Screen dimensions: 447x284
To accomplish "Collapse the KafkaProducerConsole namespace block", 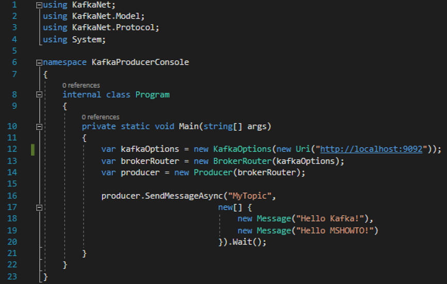I will [x=39, y=62].
